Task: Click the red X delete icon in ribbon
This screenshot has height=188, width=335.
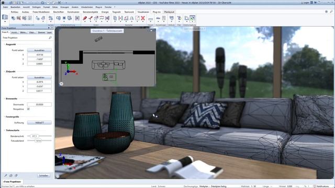Action: pyautogui.click(x=143, y=18)
